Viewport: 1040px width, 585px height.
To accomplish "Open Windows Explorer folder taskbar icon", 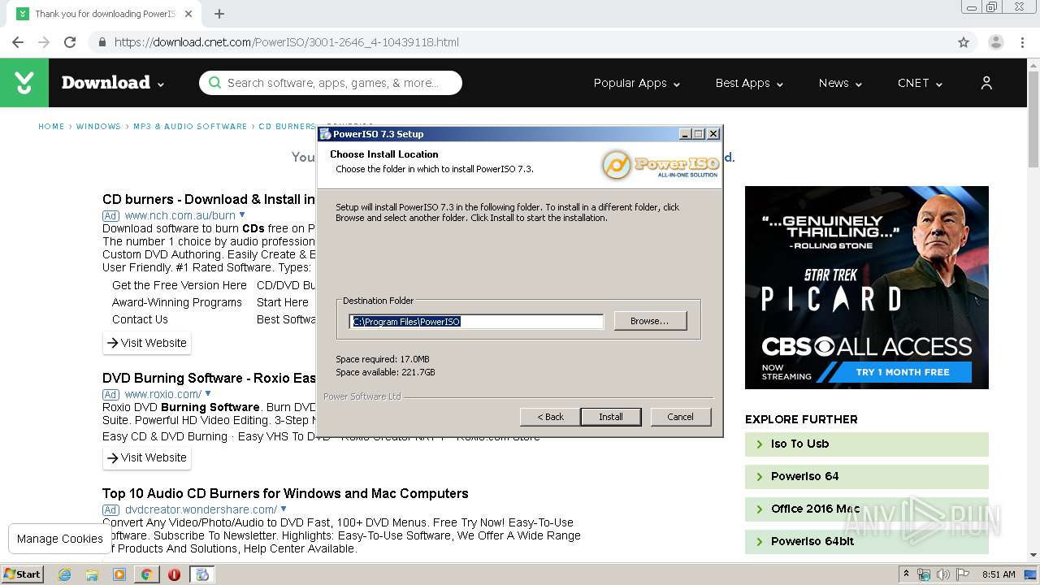I will tap(92, 574).
